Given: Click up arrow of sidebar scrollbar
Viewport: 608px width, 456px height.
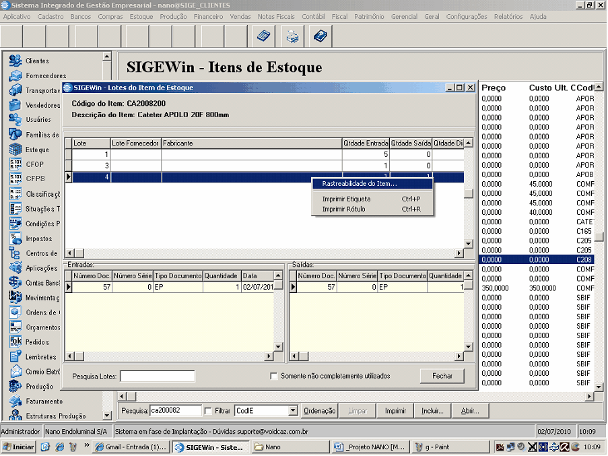Looking at the screenshot, I should tap(107, 57).
